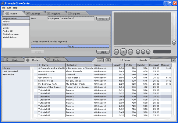
Task: Sort by the Width column header
Action: [130, 65]
